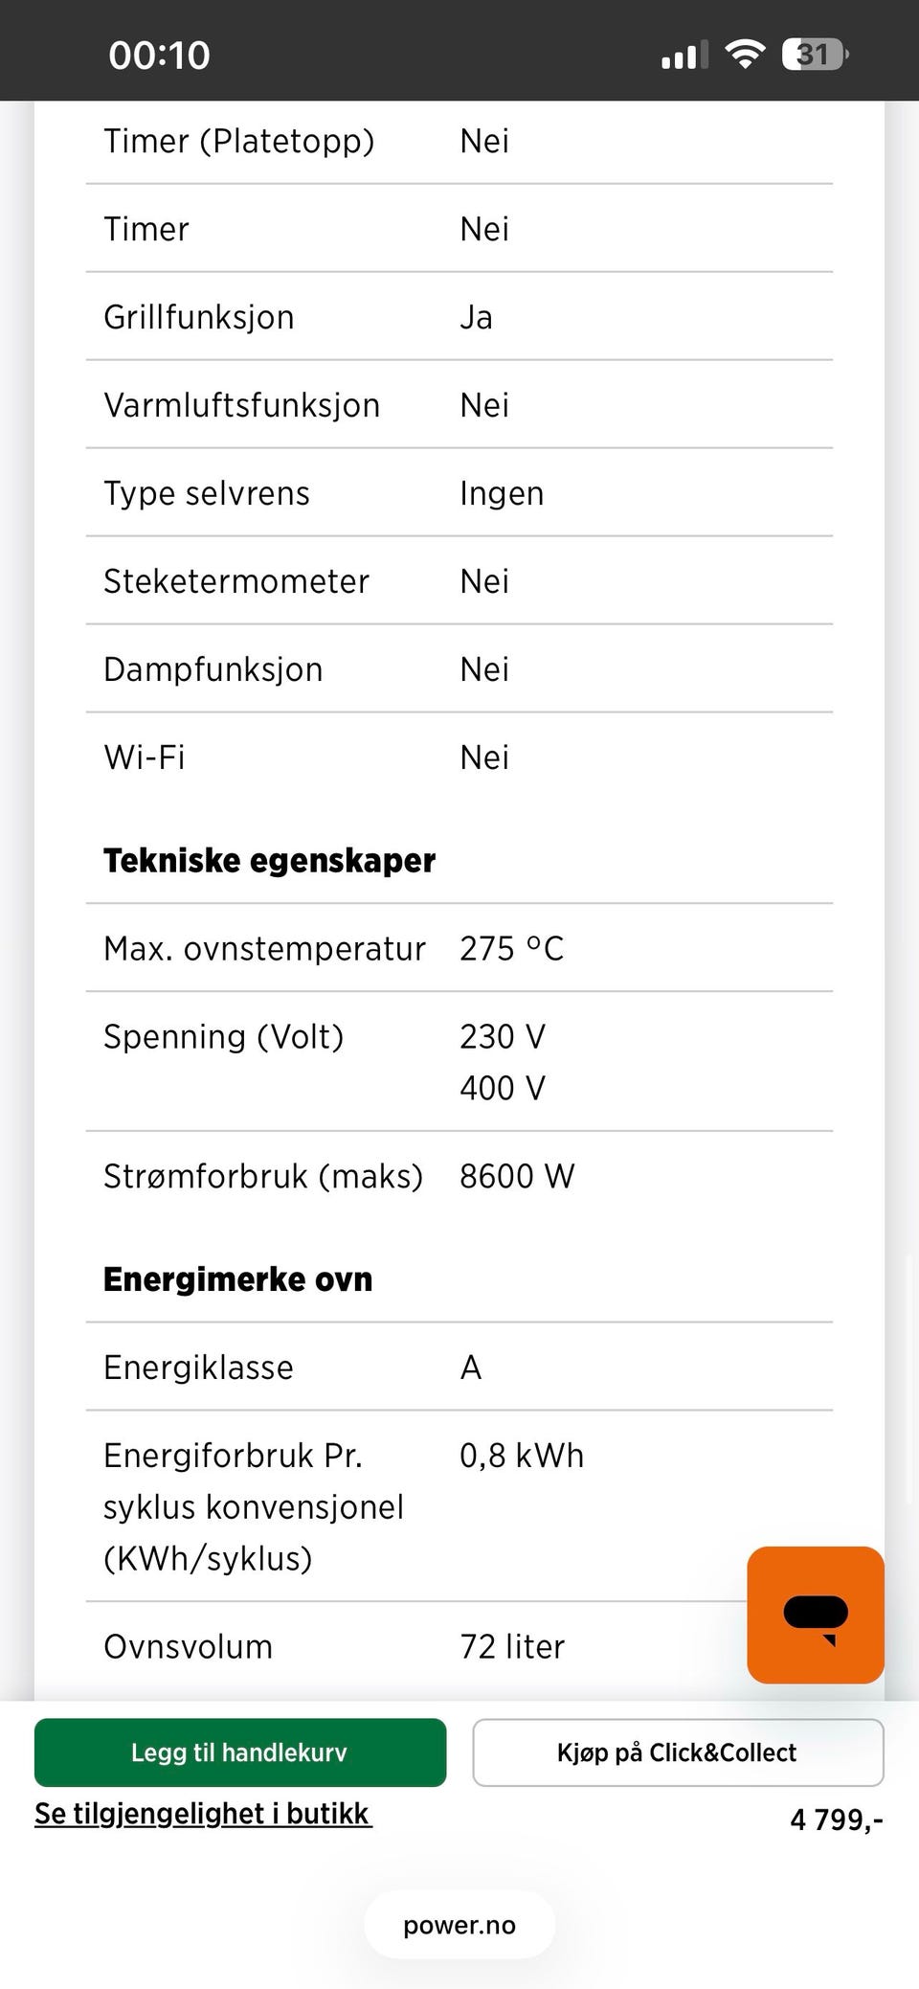This screenshot has width=919, height=1989.
Task: Choose Kjøp på Click&Collect
Action: [678, 1752]
